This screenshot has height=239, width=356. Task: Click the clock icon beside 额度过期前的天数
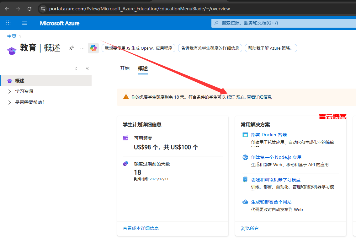[x=125, y=164]
